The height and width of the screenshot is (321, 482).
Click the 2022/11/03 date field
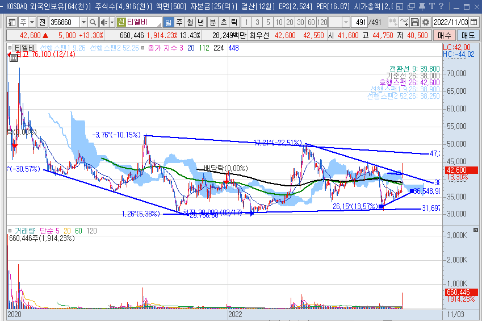click(x=451, y=22)
